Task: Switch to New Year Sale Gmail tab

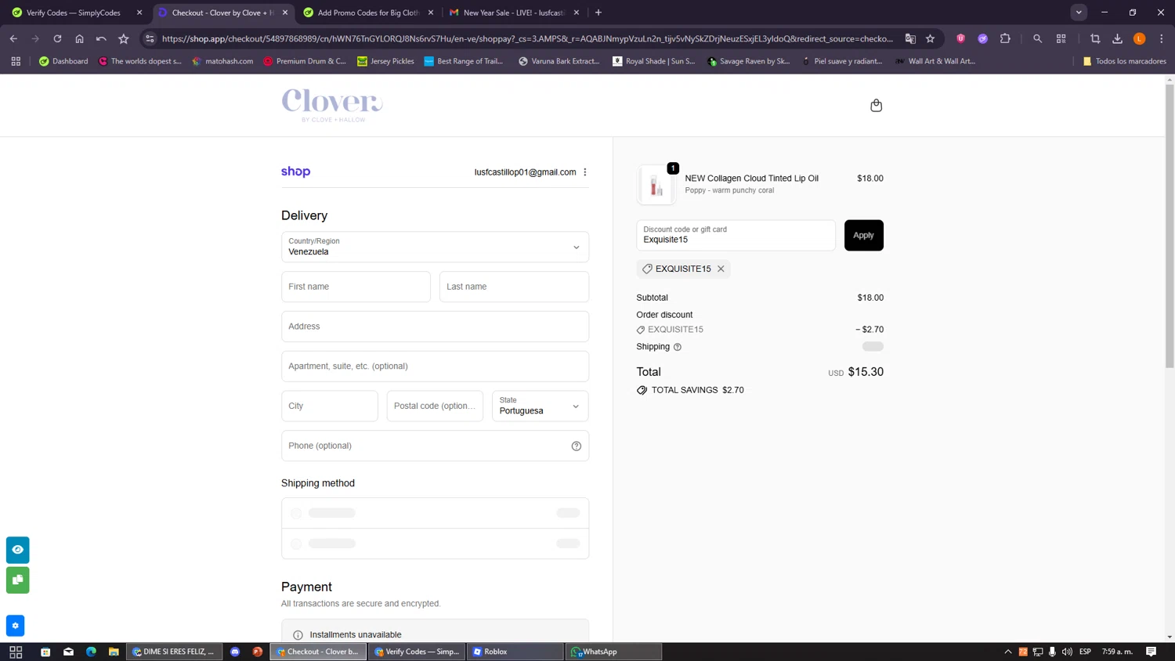Action: point(513,13)
